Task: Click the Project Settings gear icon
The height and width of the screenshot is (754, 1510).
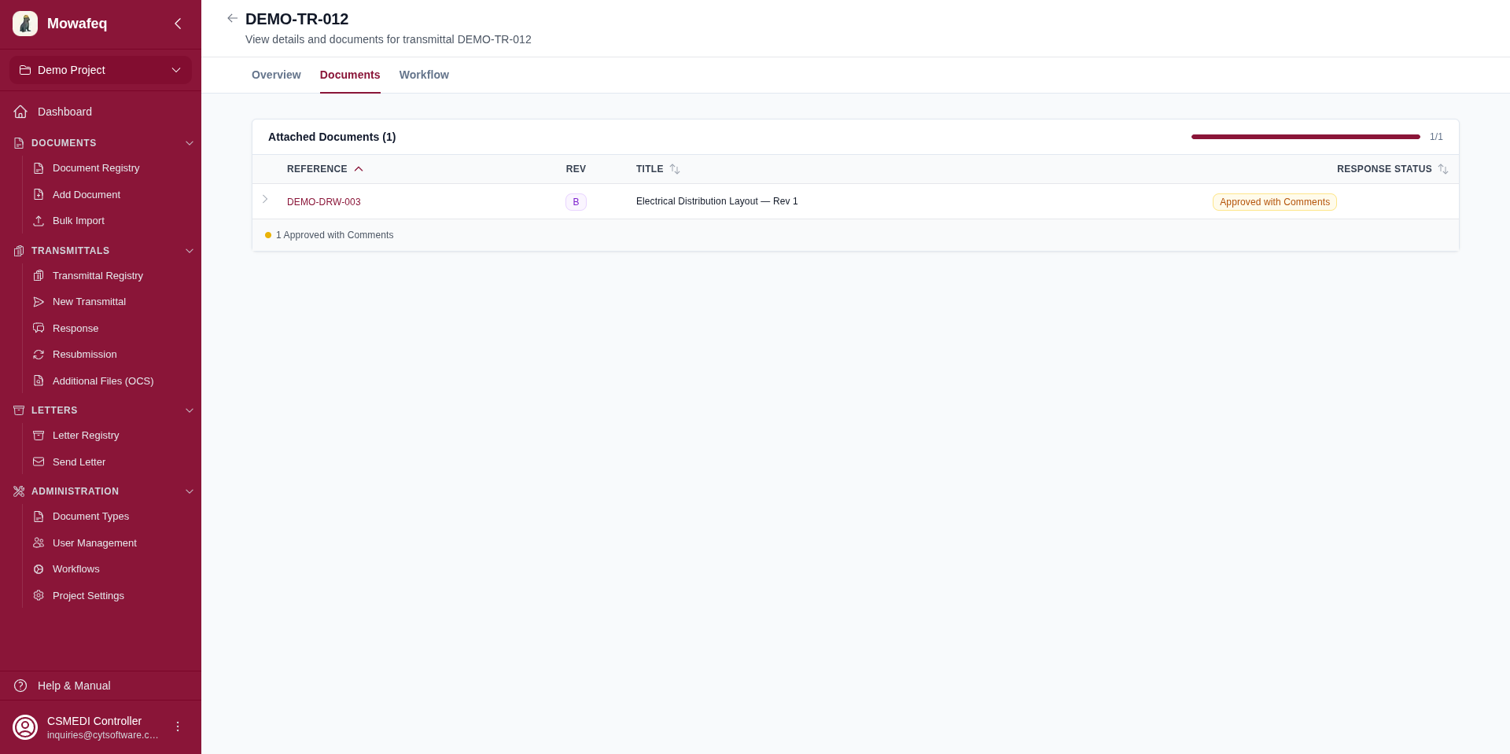Action: [x=39, y=596]
